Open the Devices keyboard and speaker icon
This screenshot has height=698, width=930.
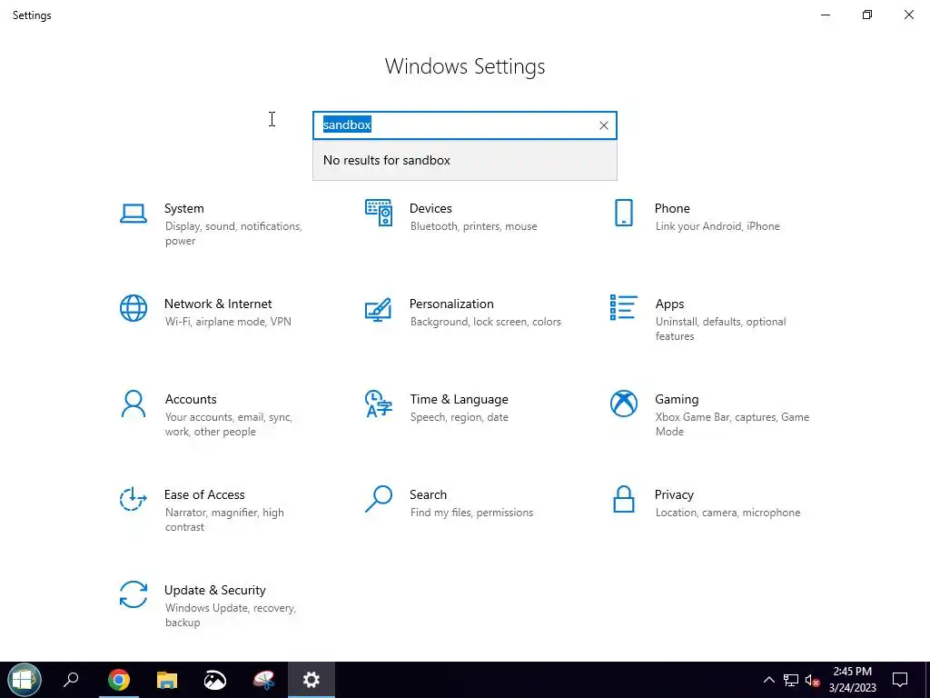(379, 213)
